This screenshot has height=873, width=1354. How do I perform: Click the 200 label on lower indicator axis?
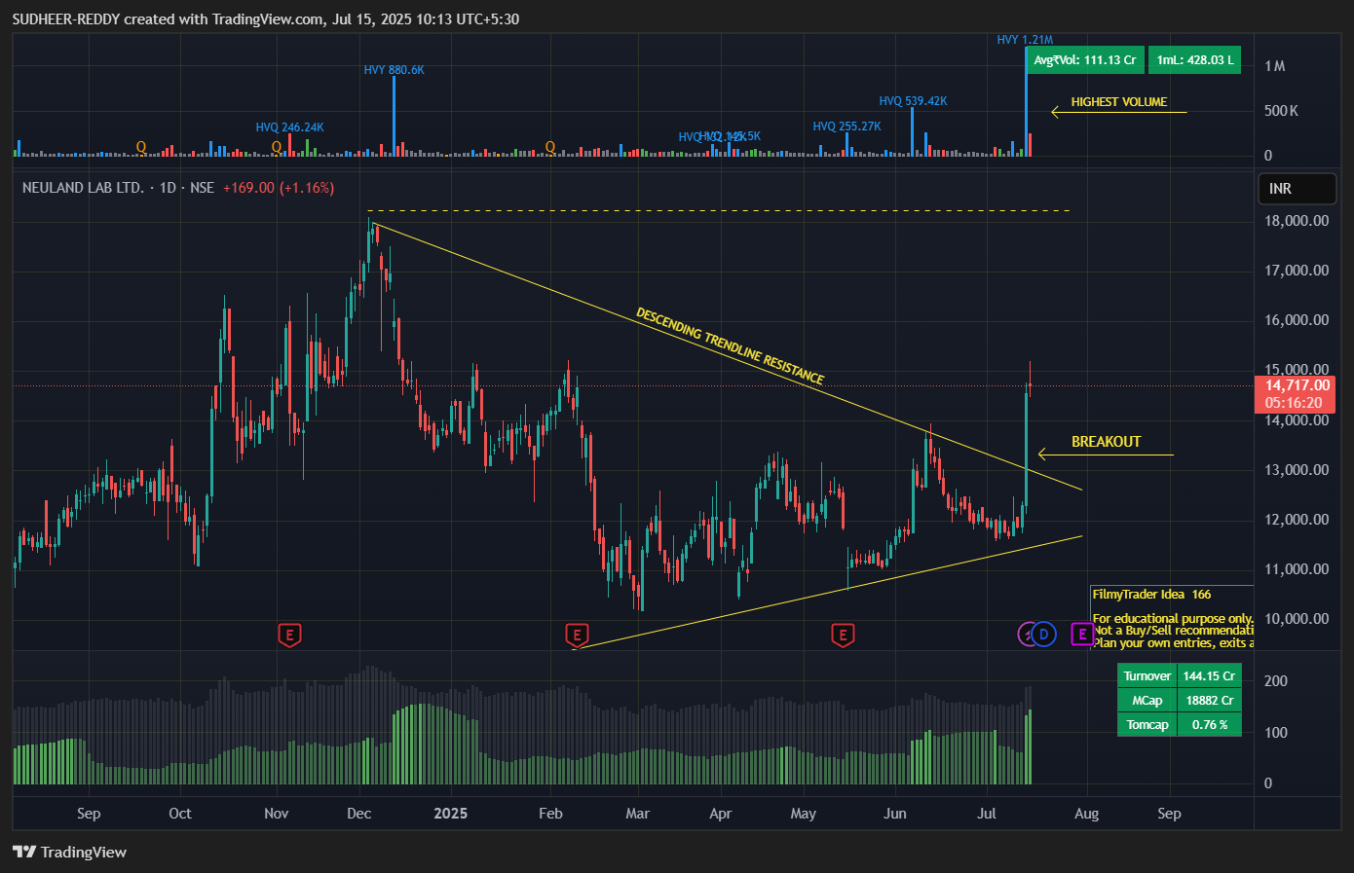pos(1275,681)
